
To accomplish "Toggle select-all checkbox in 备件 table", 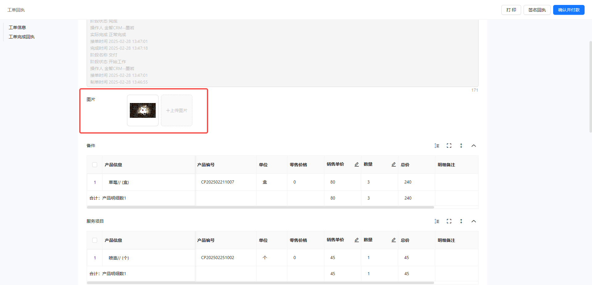I will coord(95,165).
